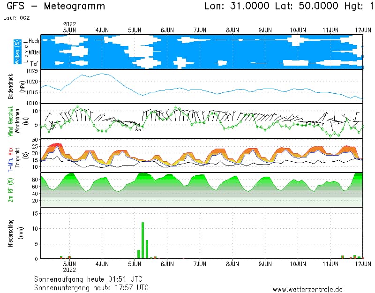Click the GFS – Meteogramm title

pos(56,7)
